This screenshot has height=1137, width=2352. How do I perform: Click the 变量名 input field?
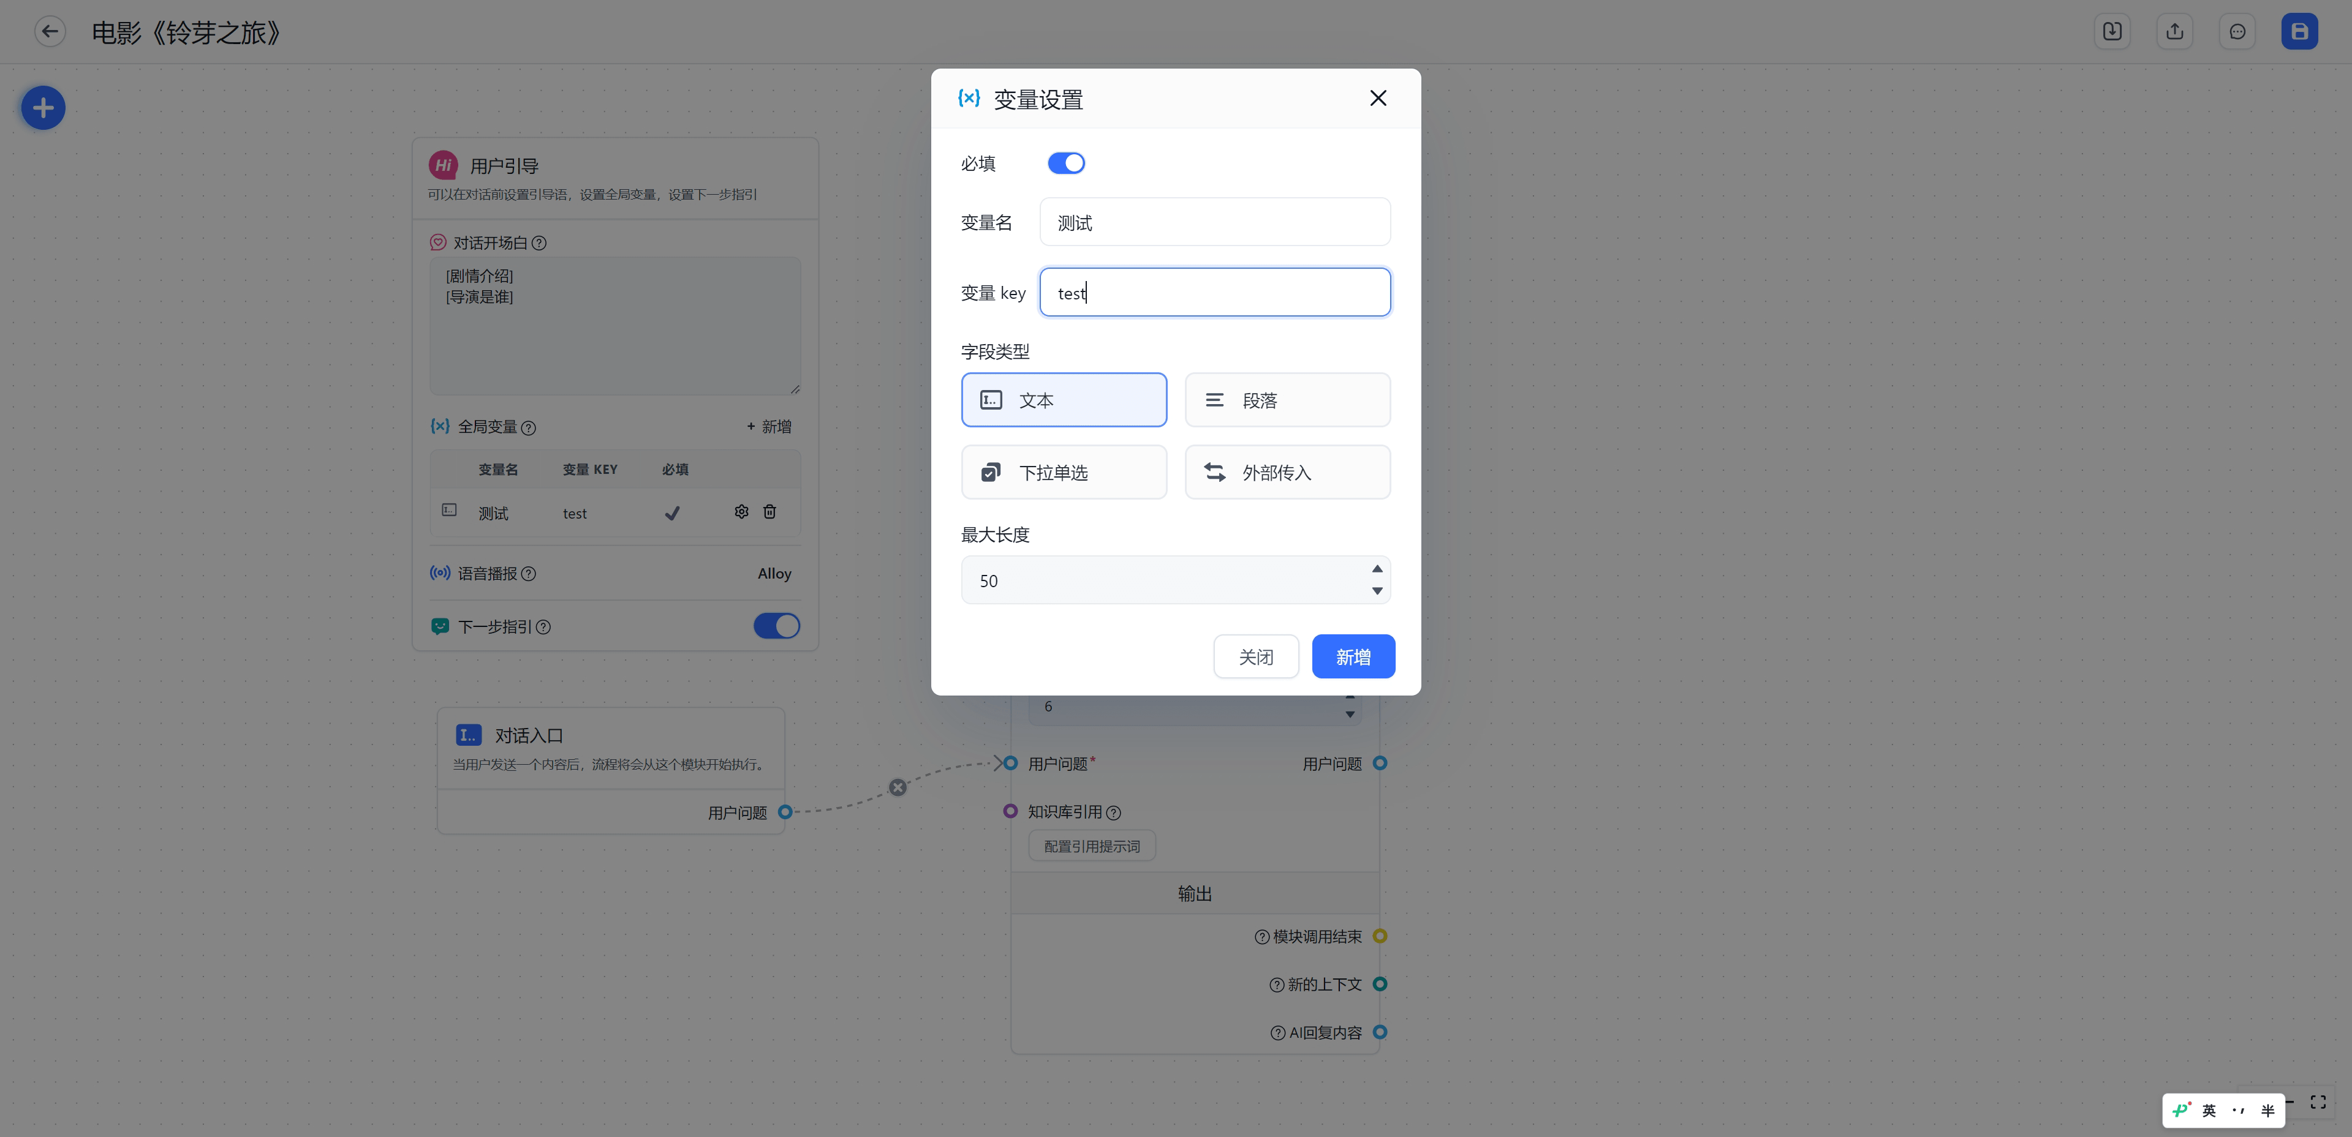pos(1214,223)
